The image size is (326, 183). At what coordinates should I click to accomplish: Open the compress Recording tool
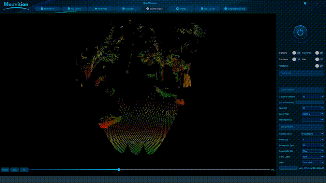(x=234, y=9)
